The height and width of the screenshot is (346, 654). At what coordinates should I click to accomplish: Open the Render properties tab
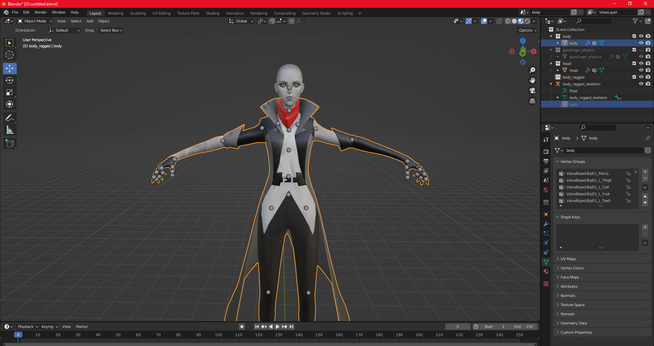tap(546, 151)
